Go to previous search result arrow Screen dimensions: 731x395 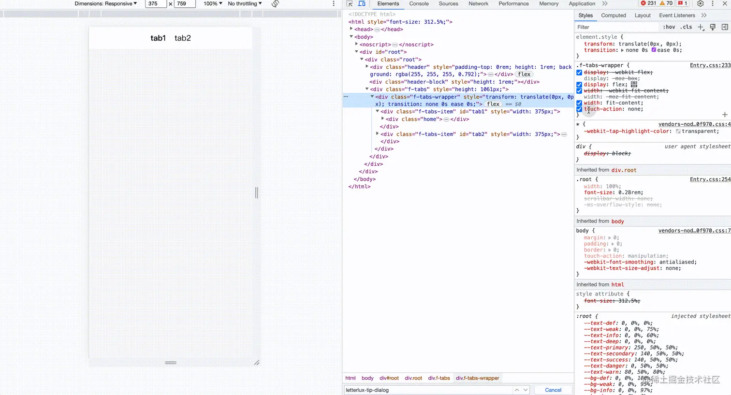click(517, 390)
